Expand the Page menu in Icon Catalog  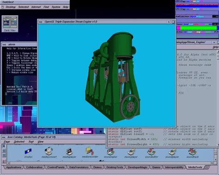click(7, 142)
